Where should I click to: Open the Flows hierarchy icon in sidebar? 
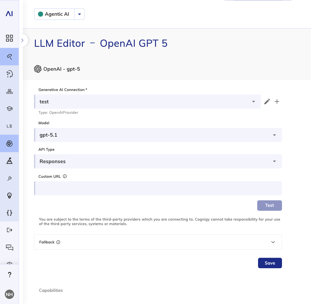pos(9,92)
